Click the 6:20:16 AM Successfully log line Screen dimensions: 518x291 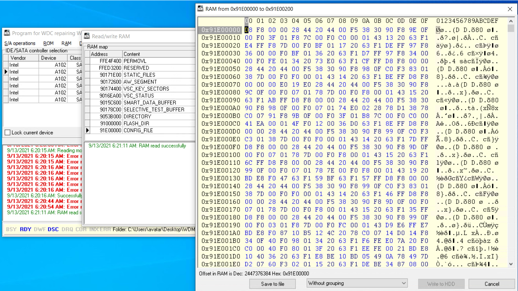point(44,196)
